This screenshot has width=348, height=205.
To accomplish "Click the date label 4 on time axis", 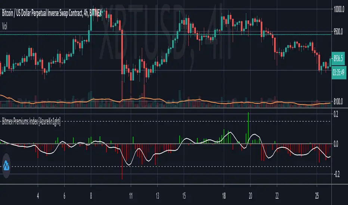I will coord(38,196).
